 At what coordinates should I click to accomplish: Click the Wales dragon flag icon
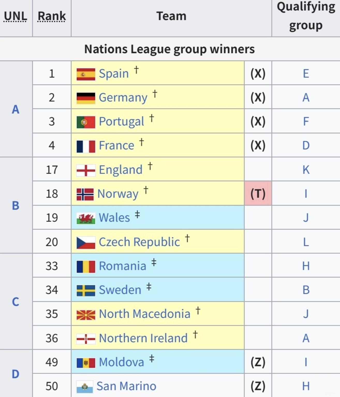[x=86, y=218]
